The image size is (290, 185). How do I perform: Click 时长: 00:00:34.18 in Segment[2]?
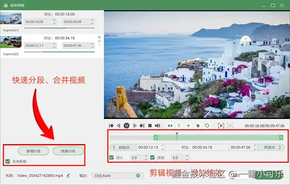click(x=59, y=38)
